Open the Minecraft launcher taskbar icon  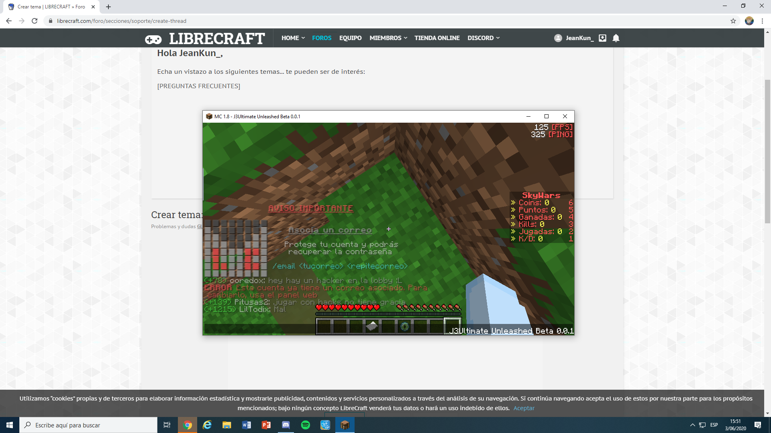tap(345, 425)
